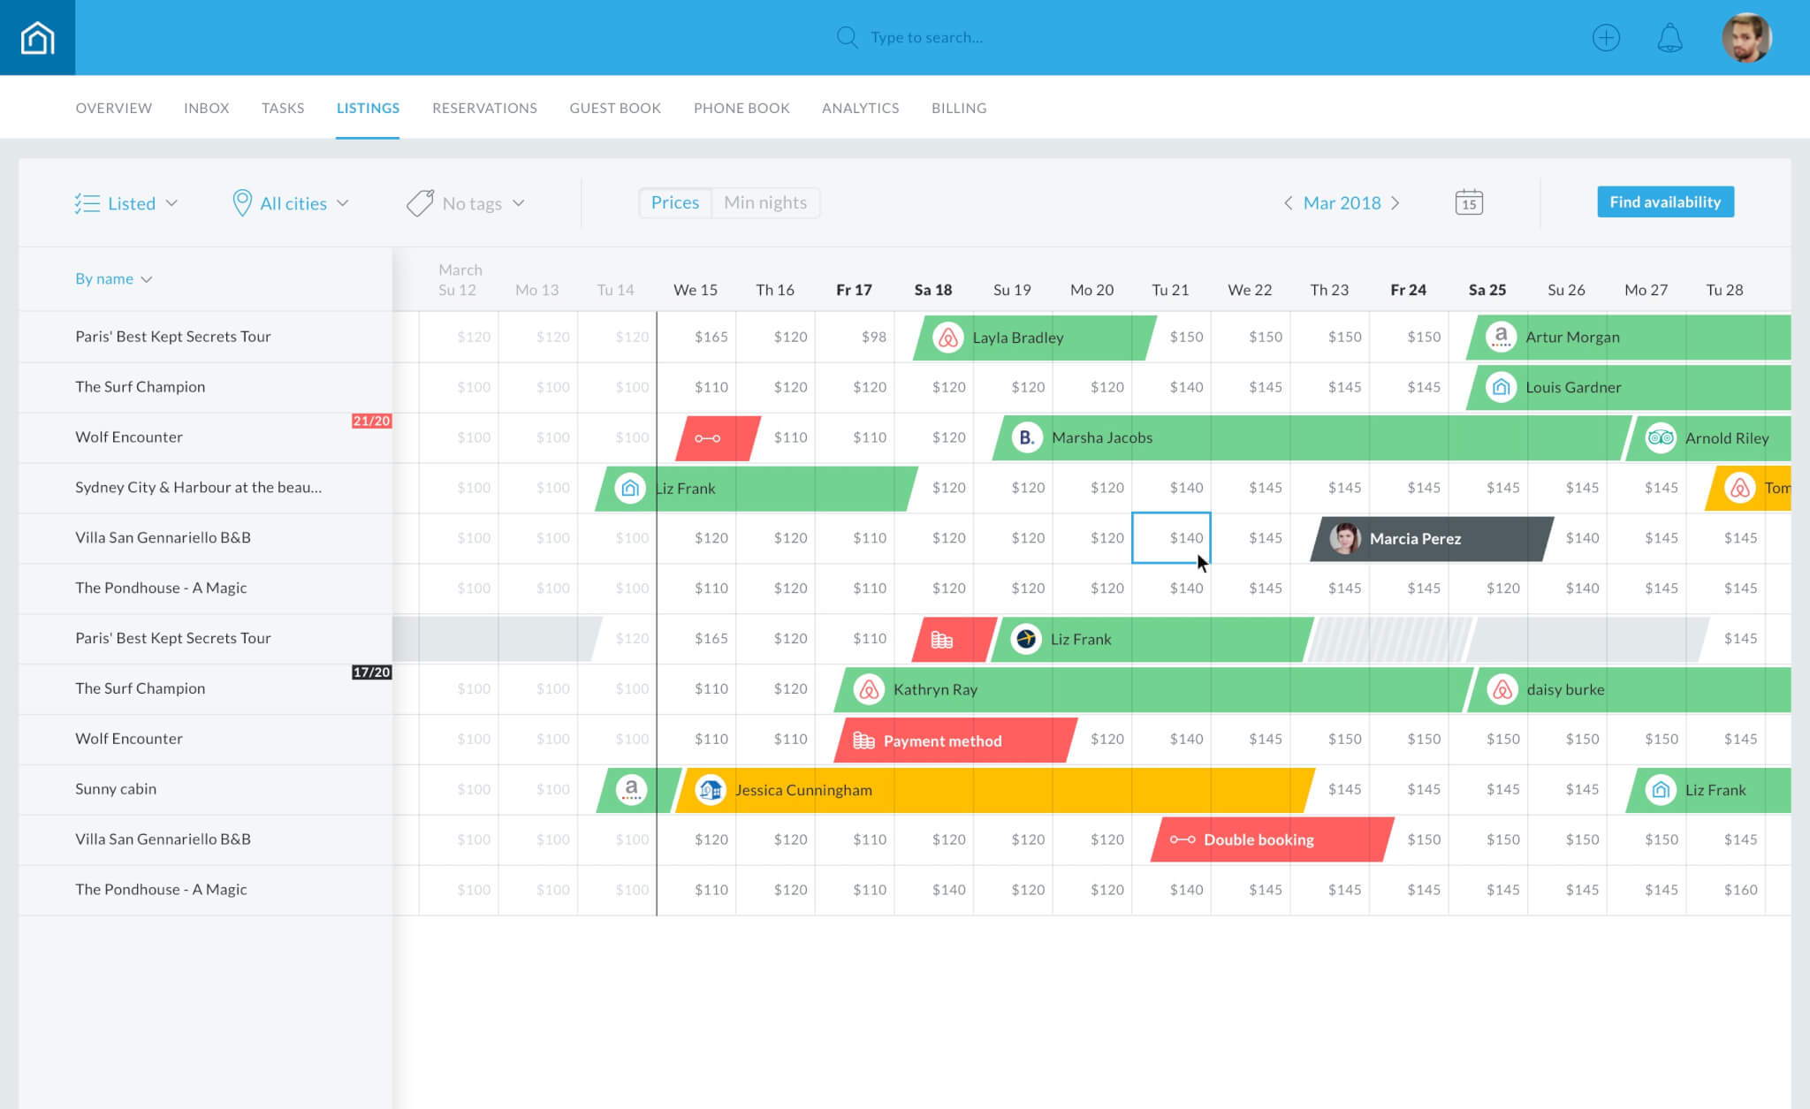
Task: Click the calendar date picker icon
Action: 1469,201
